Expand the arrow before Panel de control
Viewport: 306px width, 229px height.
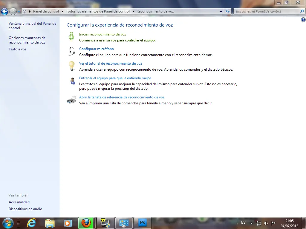pos(30,11)
